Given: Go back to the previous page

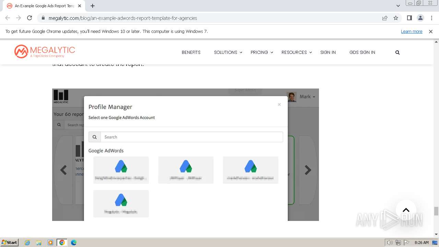Looking at the screenshot, I should point(8,18).
